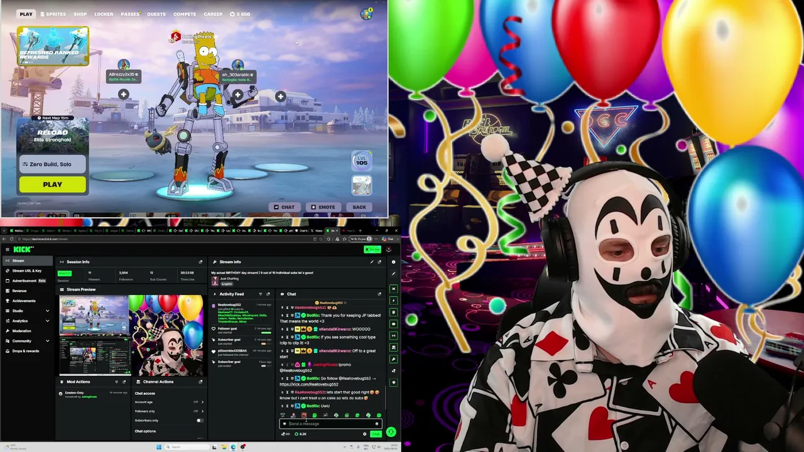Open ah_303arabic friend avatar
The image size is (804, 452).
[x=237, y=65]
